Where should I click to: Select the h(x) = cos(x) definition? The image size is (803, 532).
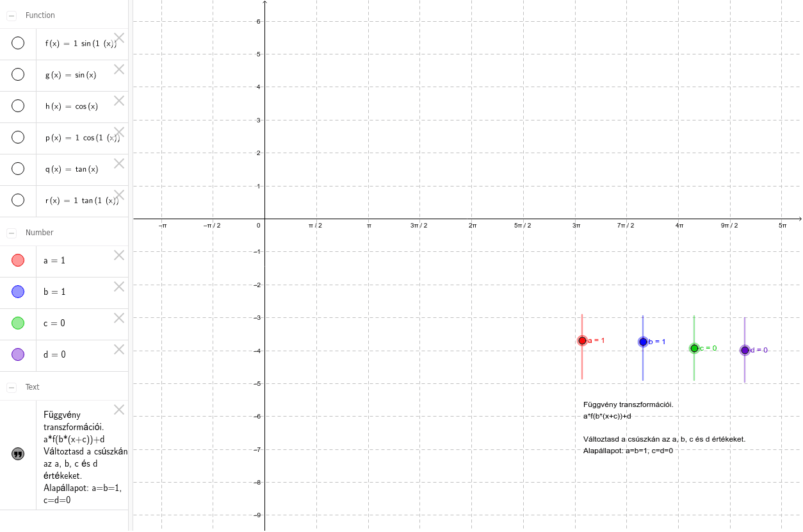(x=72, y=106)
